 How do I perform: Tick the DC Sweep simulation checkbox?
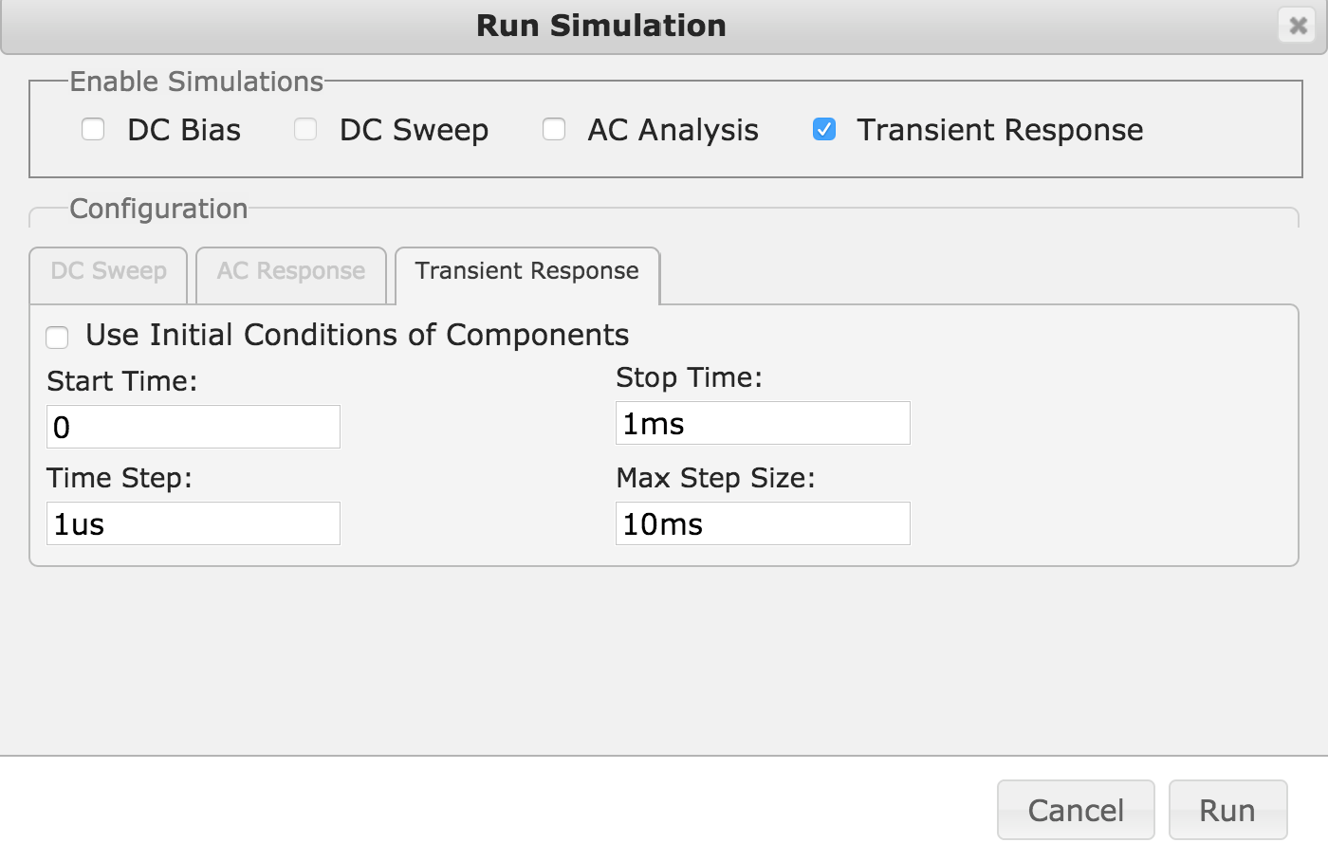click(305, 129)
